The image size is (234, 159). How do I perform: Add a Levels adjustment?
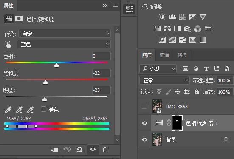click(x=172, y=17)
